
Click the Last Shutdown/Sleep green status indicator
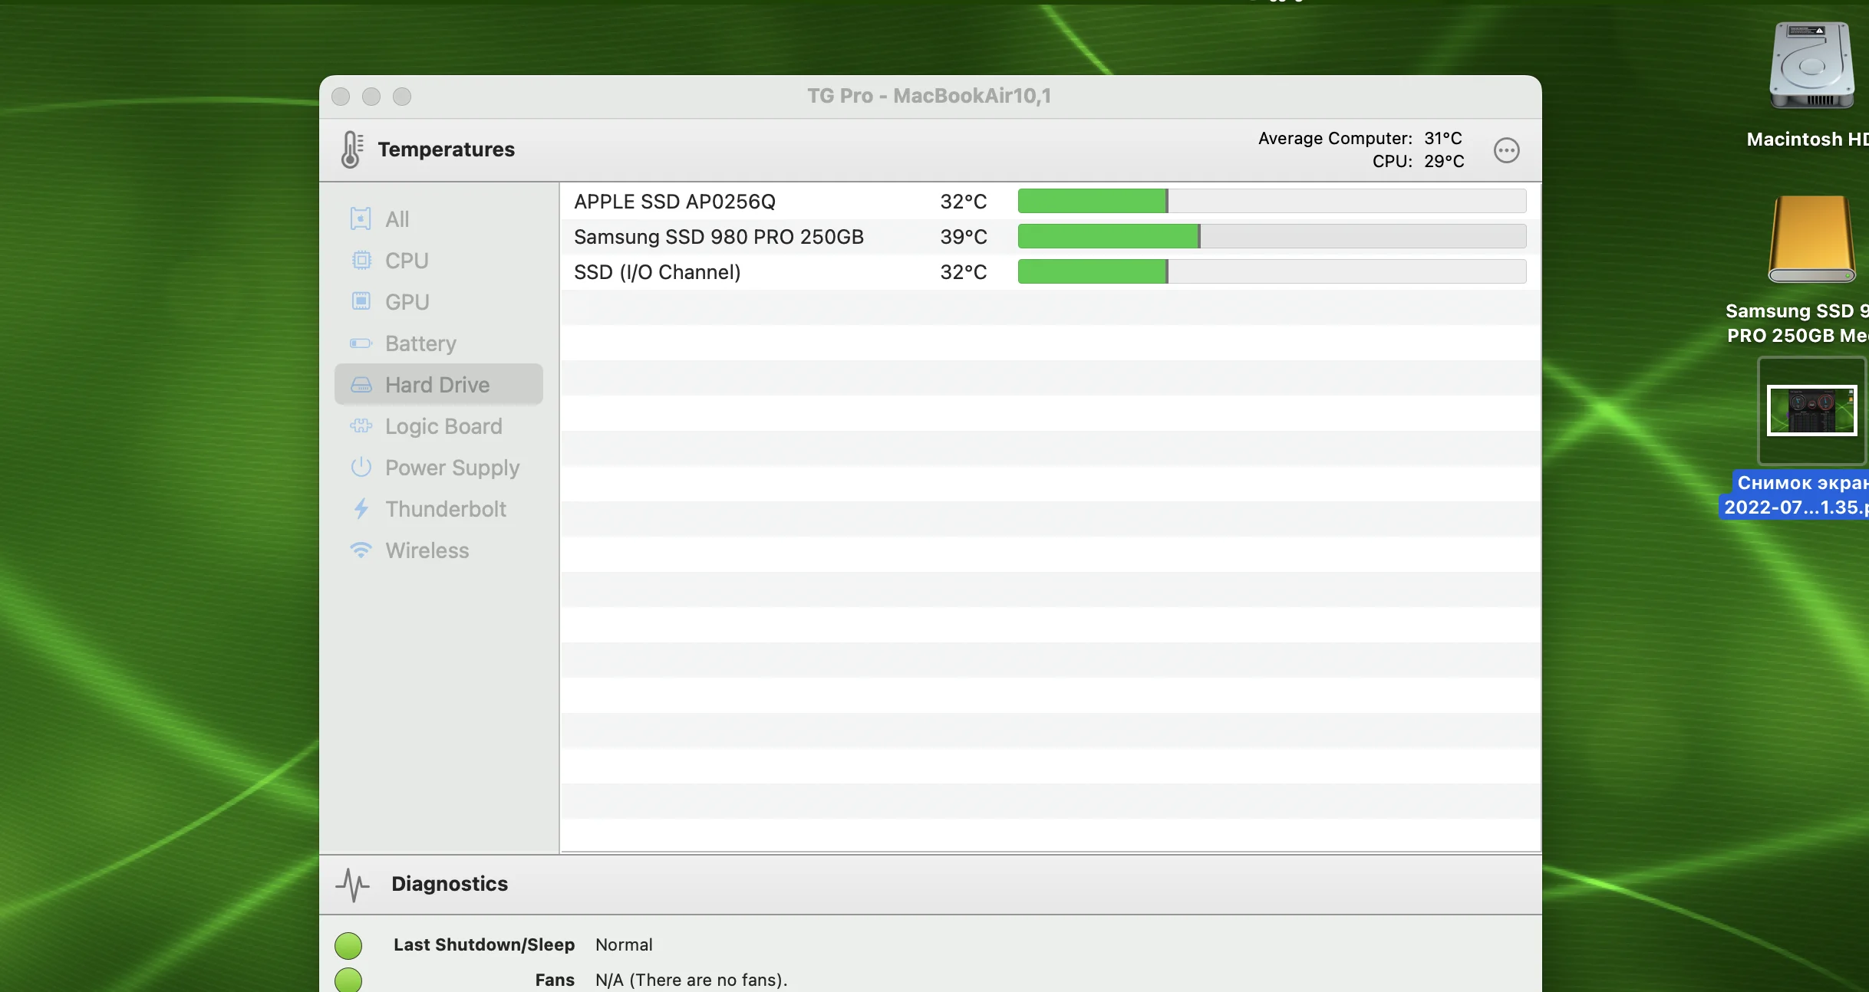[x=348, y=945]
